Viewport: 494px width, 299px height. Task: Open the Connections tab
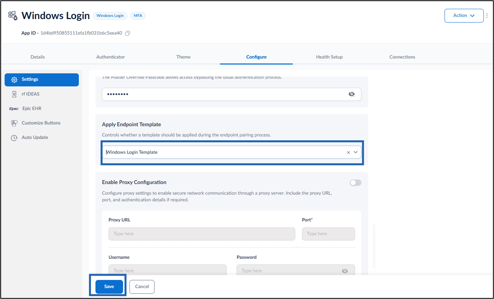[x=402, y=57]
